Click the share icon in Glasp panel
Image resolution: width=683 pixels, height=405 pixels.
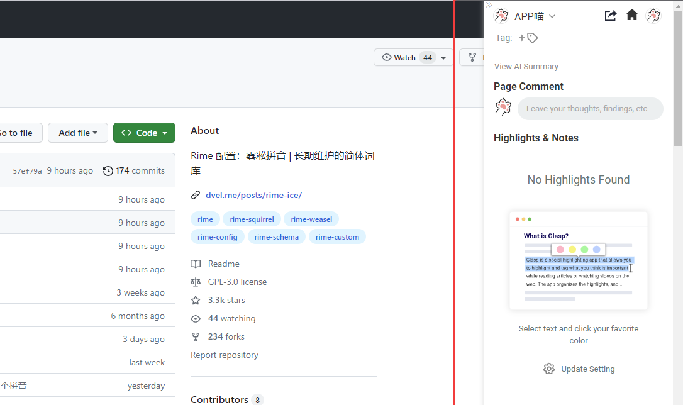tap(610, 16)
